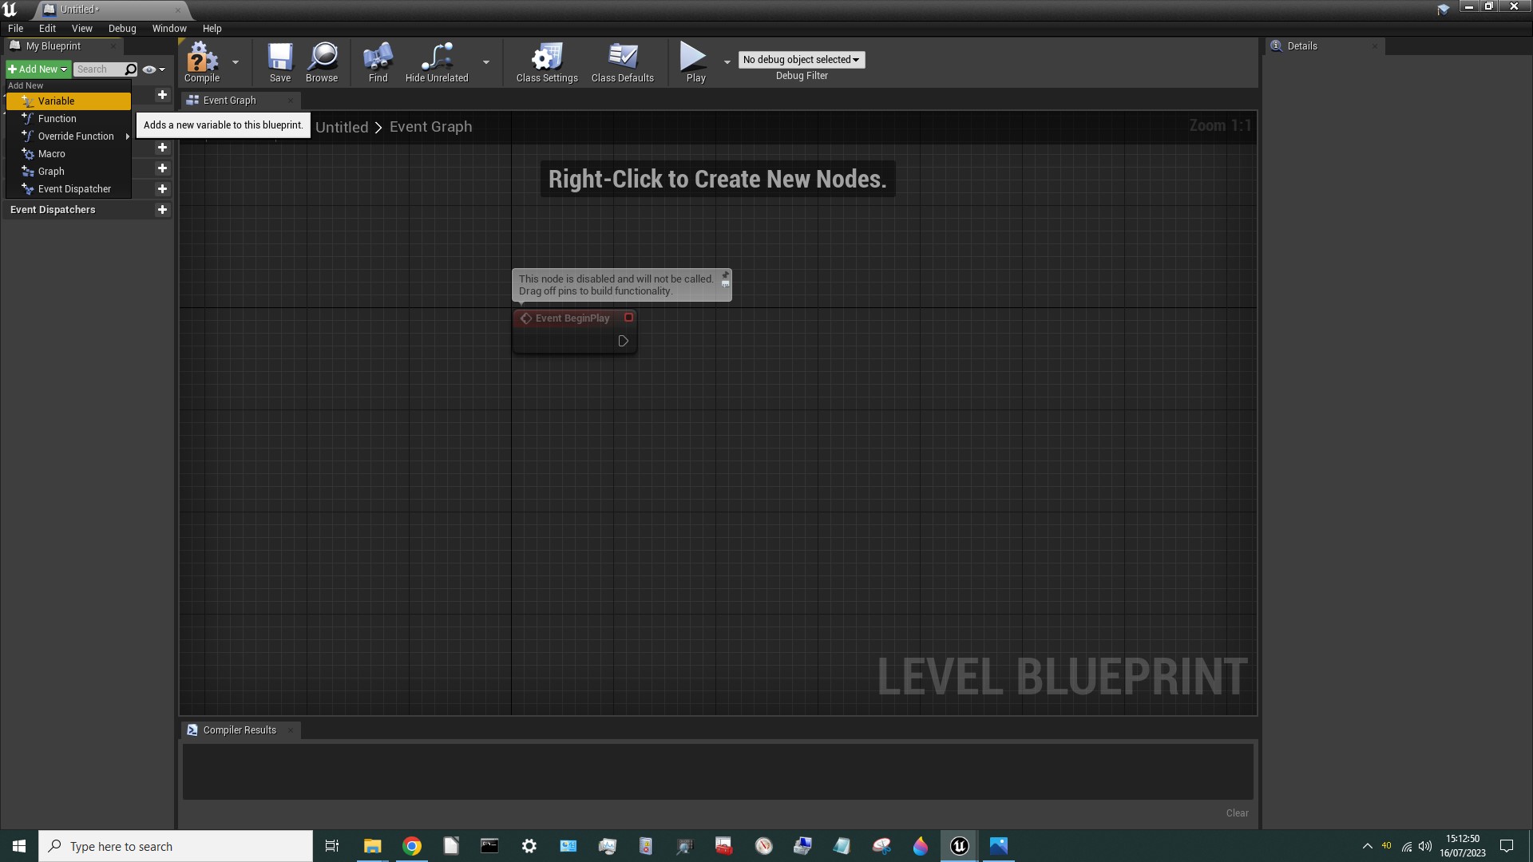Open notification center icon
Screen dimensions: 1533x862
coord(1507,846)
